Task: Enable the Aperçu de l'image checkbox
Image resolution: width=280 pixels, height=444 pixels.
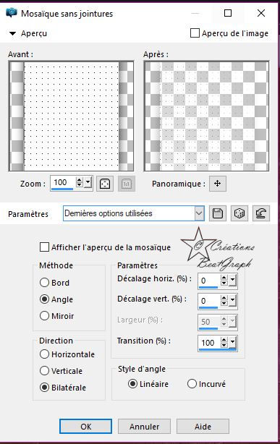Action: (x=195, y=33)
